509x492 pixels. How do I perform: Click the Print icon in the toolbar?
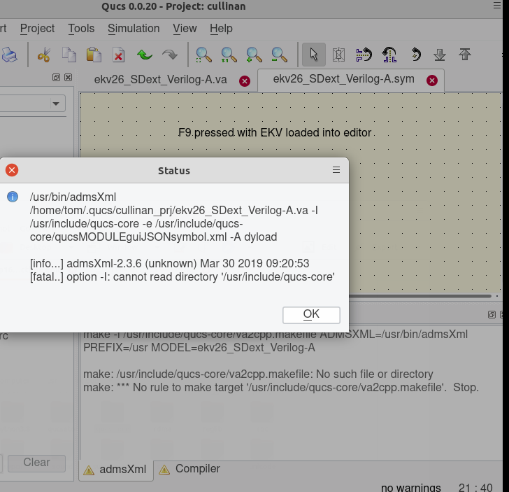8,55
